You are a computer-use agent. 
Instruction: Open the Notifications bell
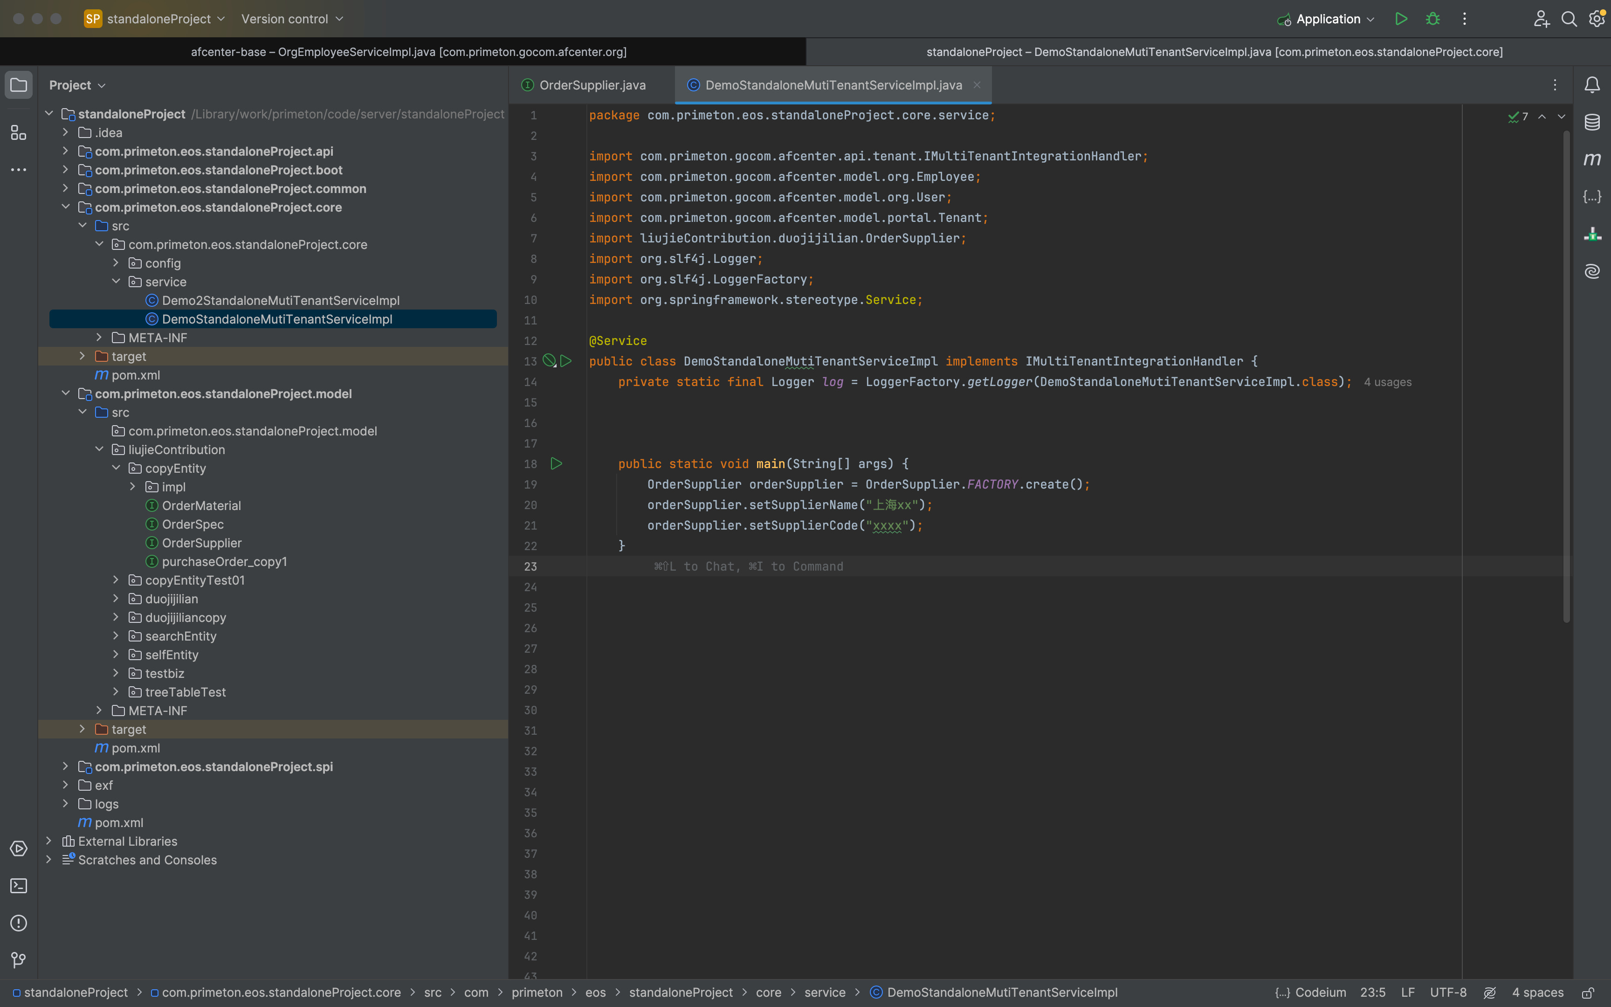click(1592, 85)
